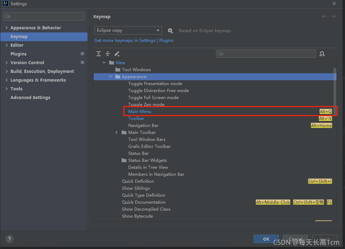
Task: Open the Eclipse copy keymap dropdown
Action: (x=128, y=30)
